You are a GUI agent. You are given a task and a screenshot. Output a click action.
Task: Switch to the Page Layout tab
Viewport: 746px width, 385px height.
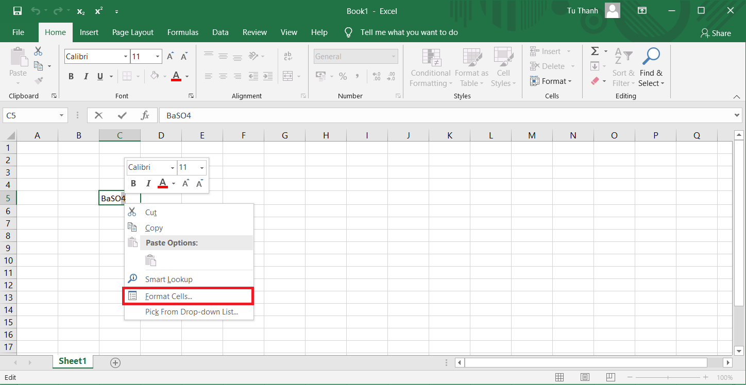tap(133, 32)
